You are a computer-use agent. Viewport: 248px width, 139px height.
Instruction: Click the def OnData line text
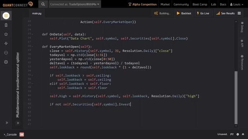tap(64, 34)
